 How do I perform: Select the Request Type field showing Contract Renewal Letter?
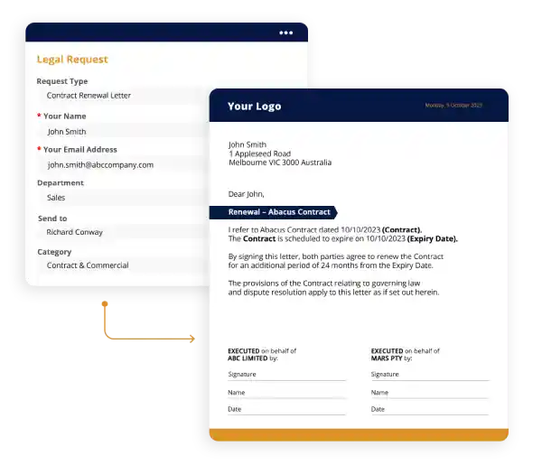123,96
